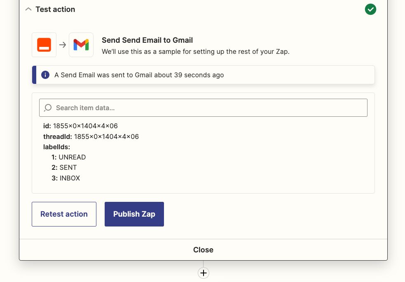
Task: Click the Send Email sent notification banner
Action: point(203,75)
